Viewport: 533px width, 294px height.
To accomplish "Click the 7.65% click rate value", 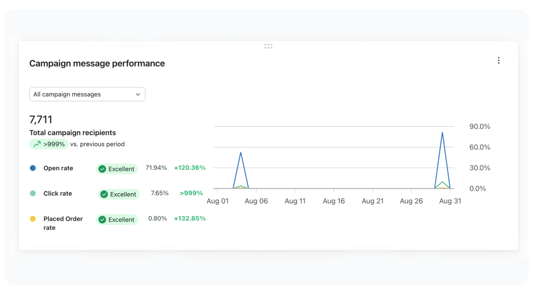I will pos(160,193).
